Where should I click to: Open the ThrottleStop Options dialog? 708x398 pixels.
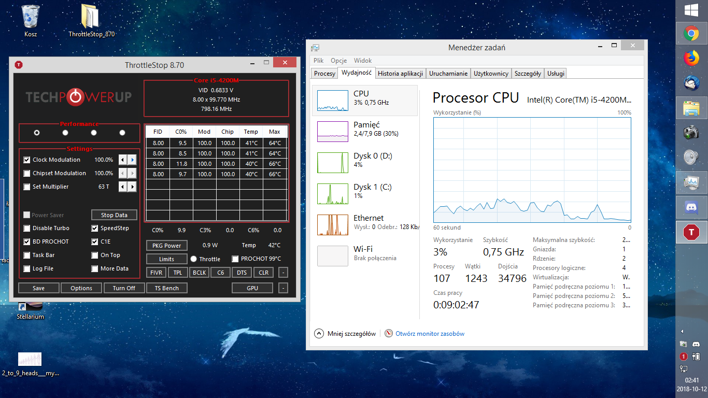point(81,288)
